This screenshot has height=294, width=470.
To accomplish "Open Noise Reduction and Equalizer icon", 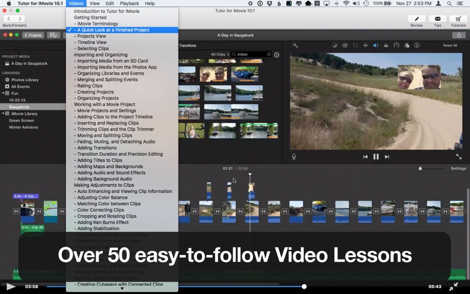I will click(x=386, y=45).
